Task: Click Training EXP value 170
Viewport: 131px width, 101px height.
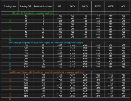Action: pos(26,53)
